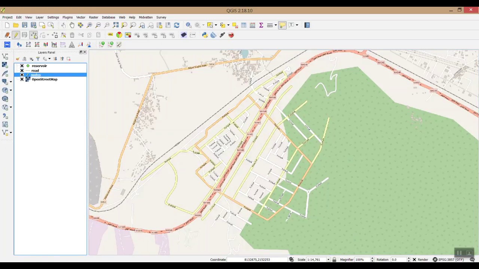
Task: Select the Add Feature tool
Action: tap(34, 35)
